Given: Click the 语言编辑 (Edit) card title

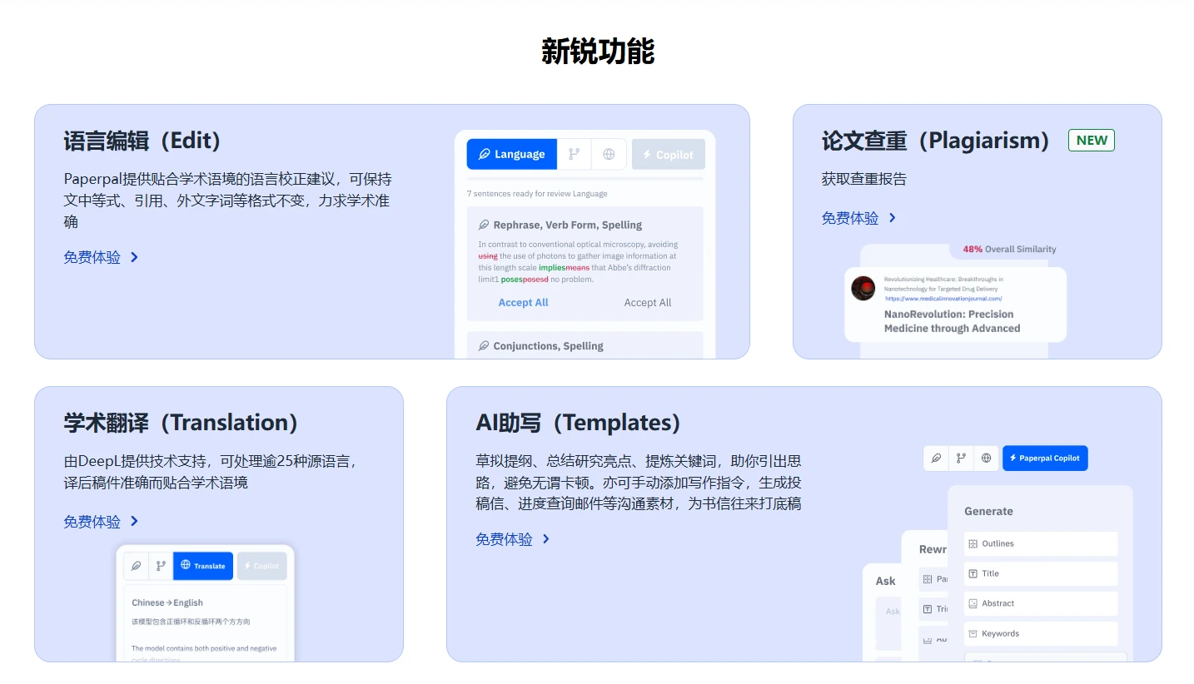Looking at the screenshot, I should tap(142, 141).
